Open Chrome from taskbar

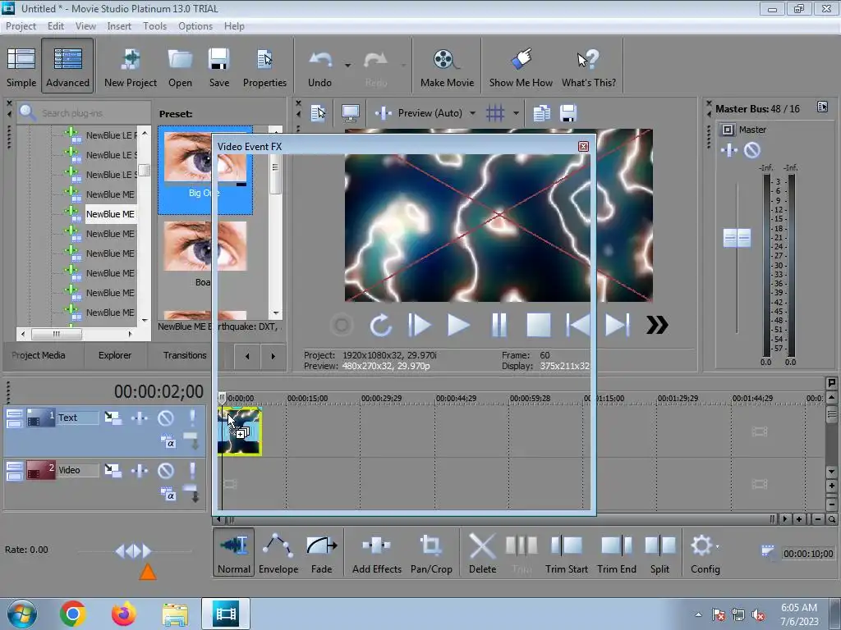[73, 614]
